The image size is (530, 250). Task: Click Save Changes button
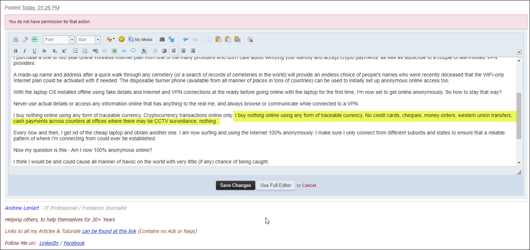pos(236,185)
